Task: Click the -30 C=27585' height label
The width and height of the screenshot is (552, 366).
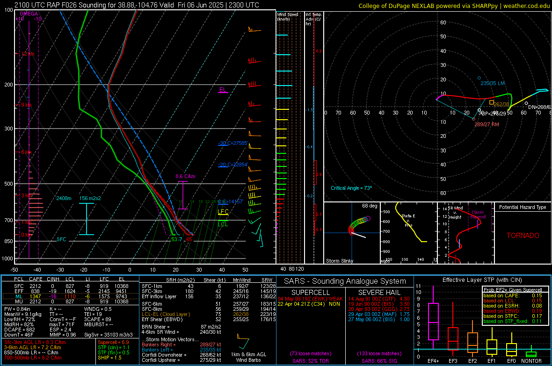Action: (x=233, y=143)
